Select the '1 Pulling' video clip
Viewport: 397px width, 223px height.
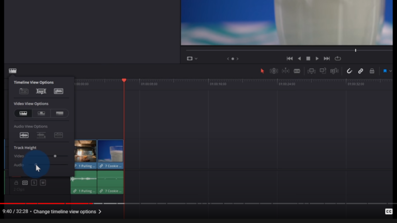coord(85,154)
